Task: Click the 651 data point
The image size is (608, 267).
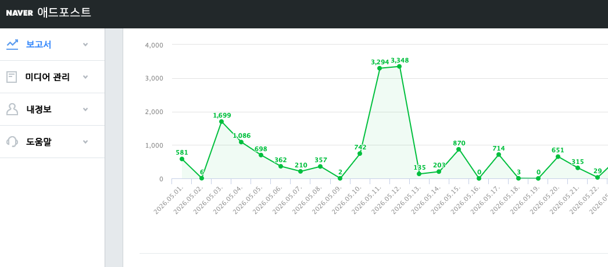Action: pos(558,157)
